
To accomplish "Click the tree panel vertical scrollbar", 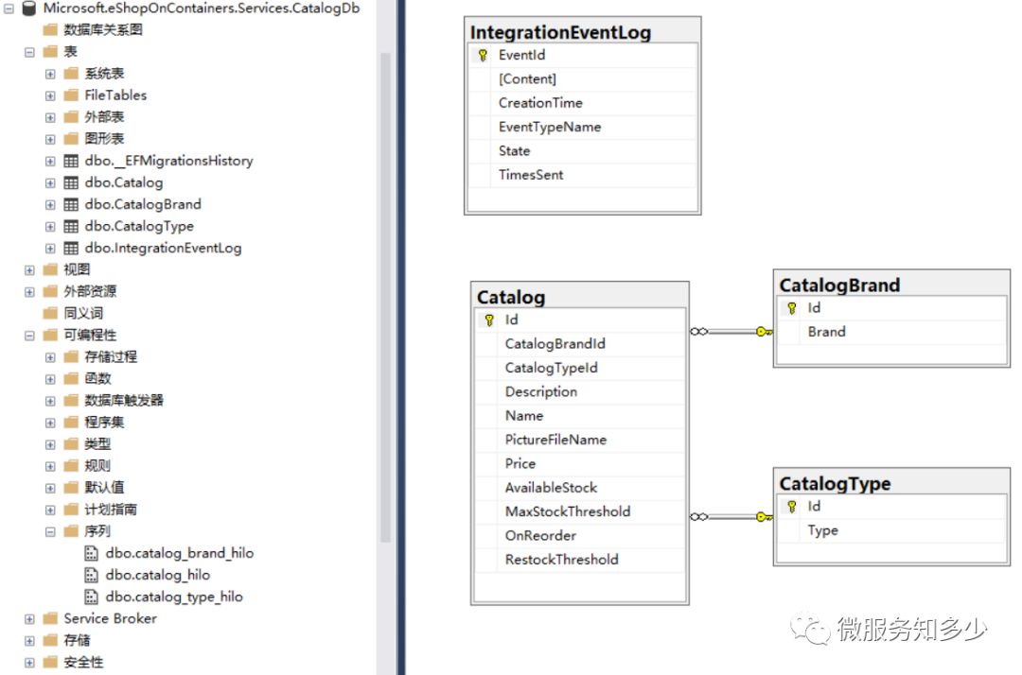I will click(385, 297).
